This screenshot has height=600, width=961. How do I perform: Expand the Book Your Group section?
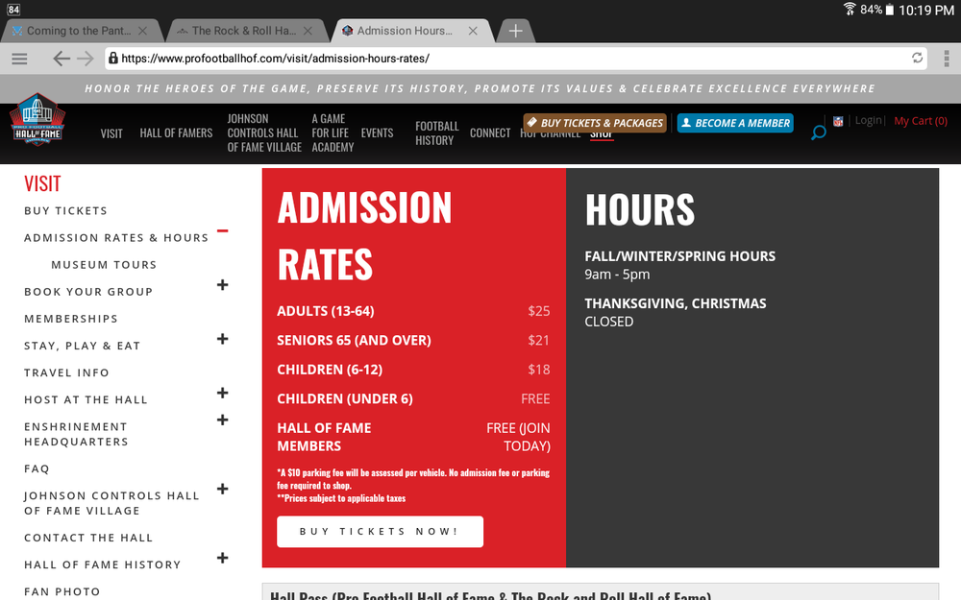[223, 285]
